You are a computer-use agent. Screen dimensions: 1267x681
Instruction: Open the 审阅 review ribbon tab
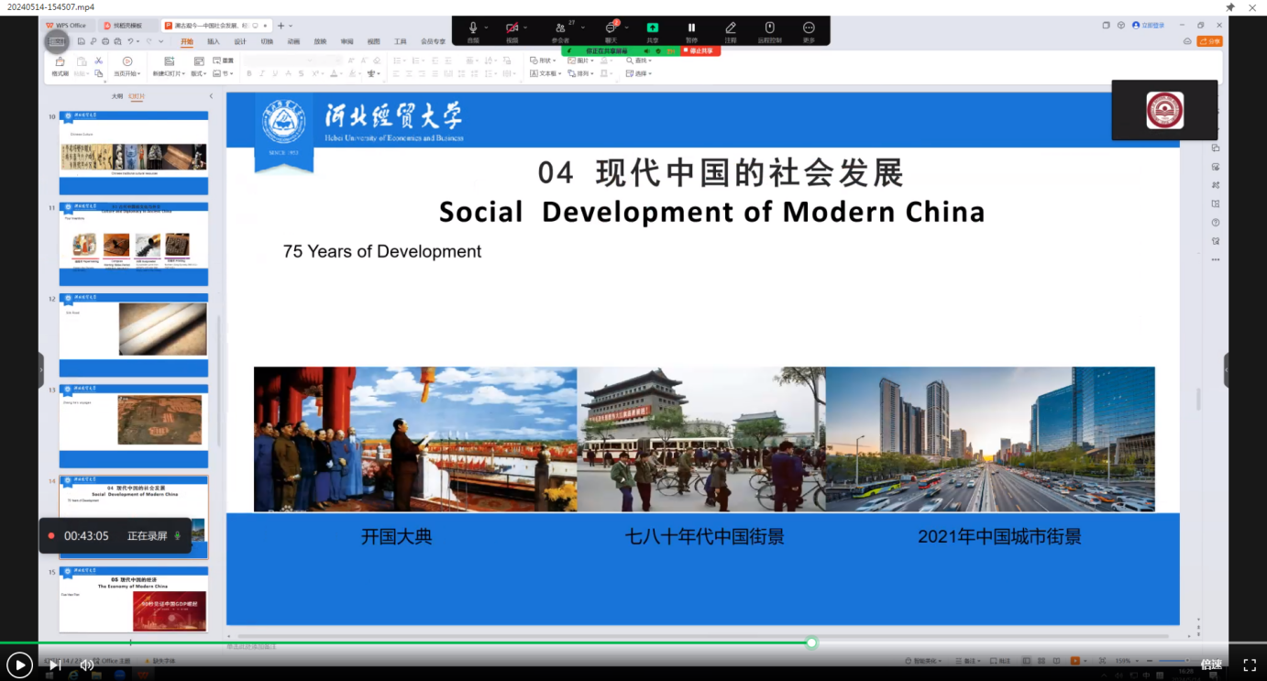point(347,41)
